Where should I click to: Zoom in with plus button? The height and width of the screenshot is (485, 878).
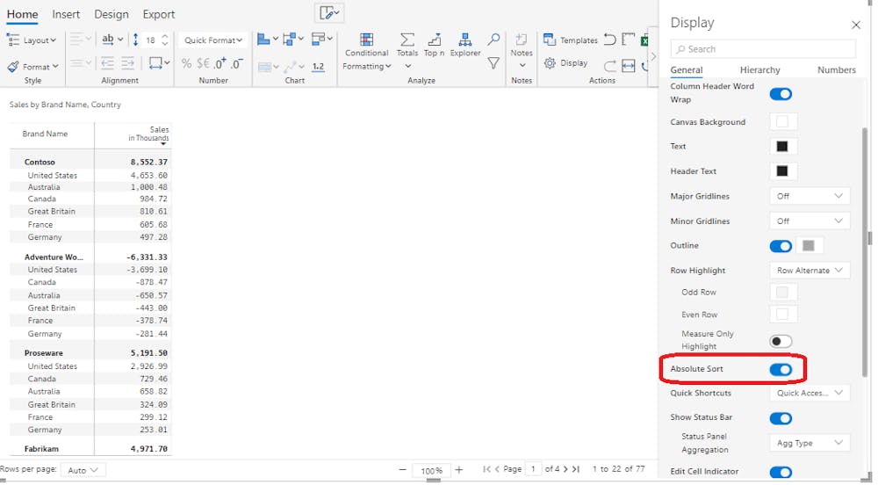[x=458, y=469]
